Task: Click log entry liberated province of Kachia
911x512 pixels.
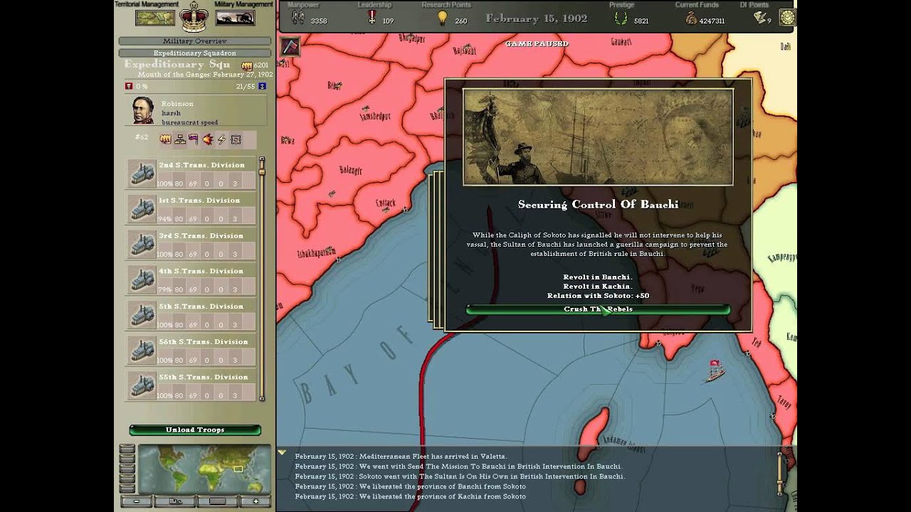Action: click(x=411, y=496)
